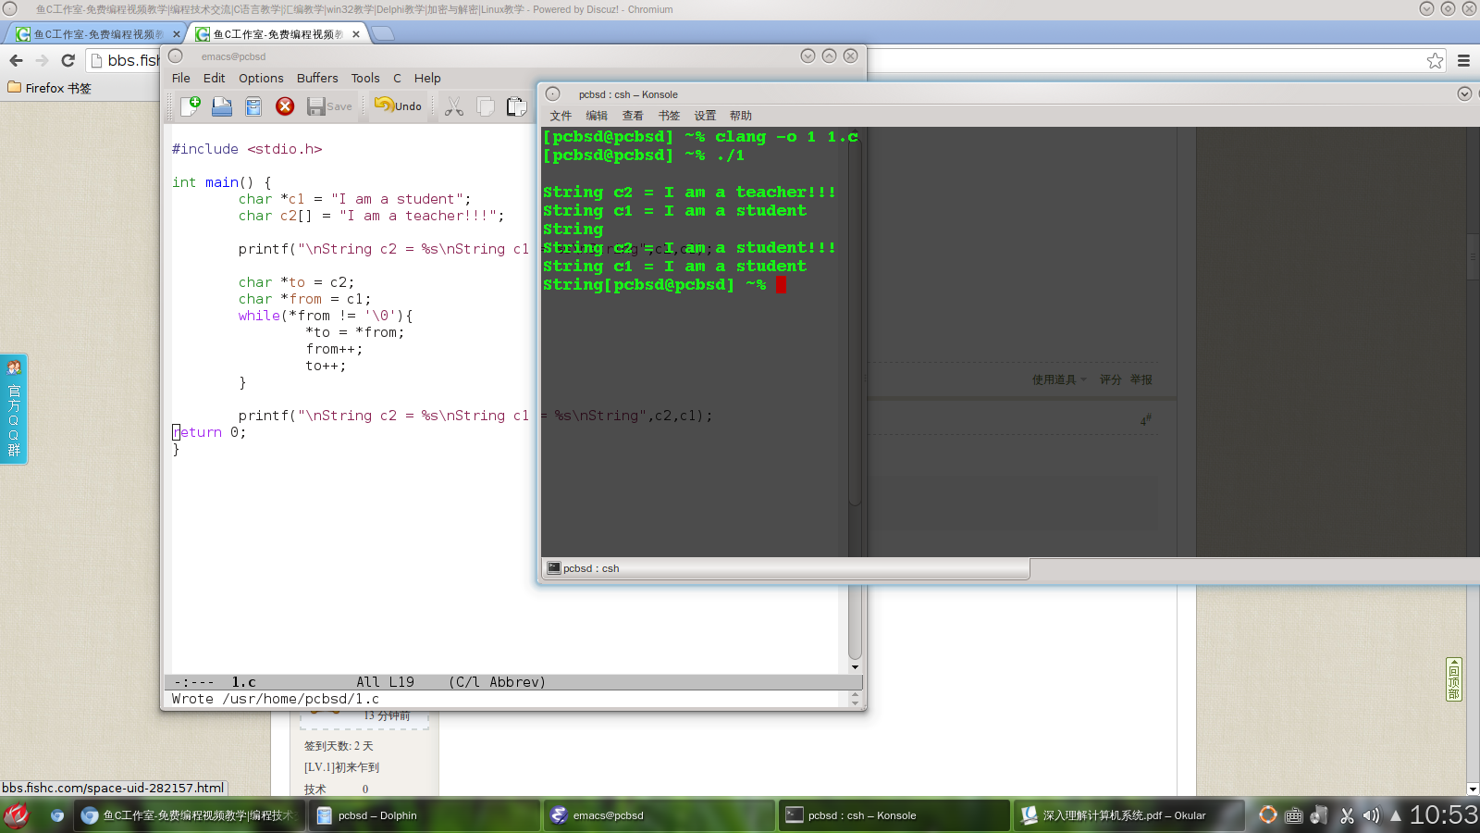Screen dimensions: 1480x833
Task: Close the second Chromium tab
Action: click(356, 34)
